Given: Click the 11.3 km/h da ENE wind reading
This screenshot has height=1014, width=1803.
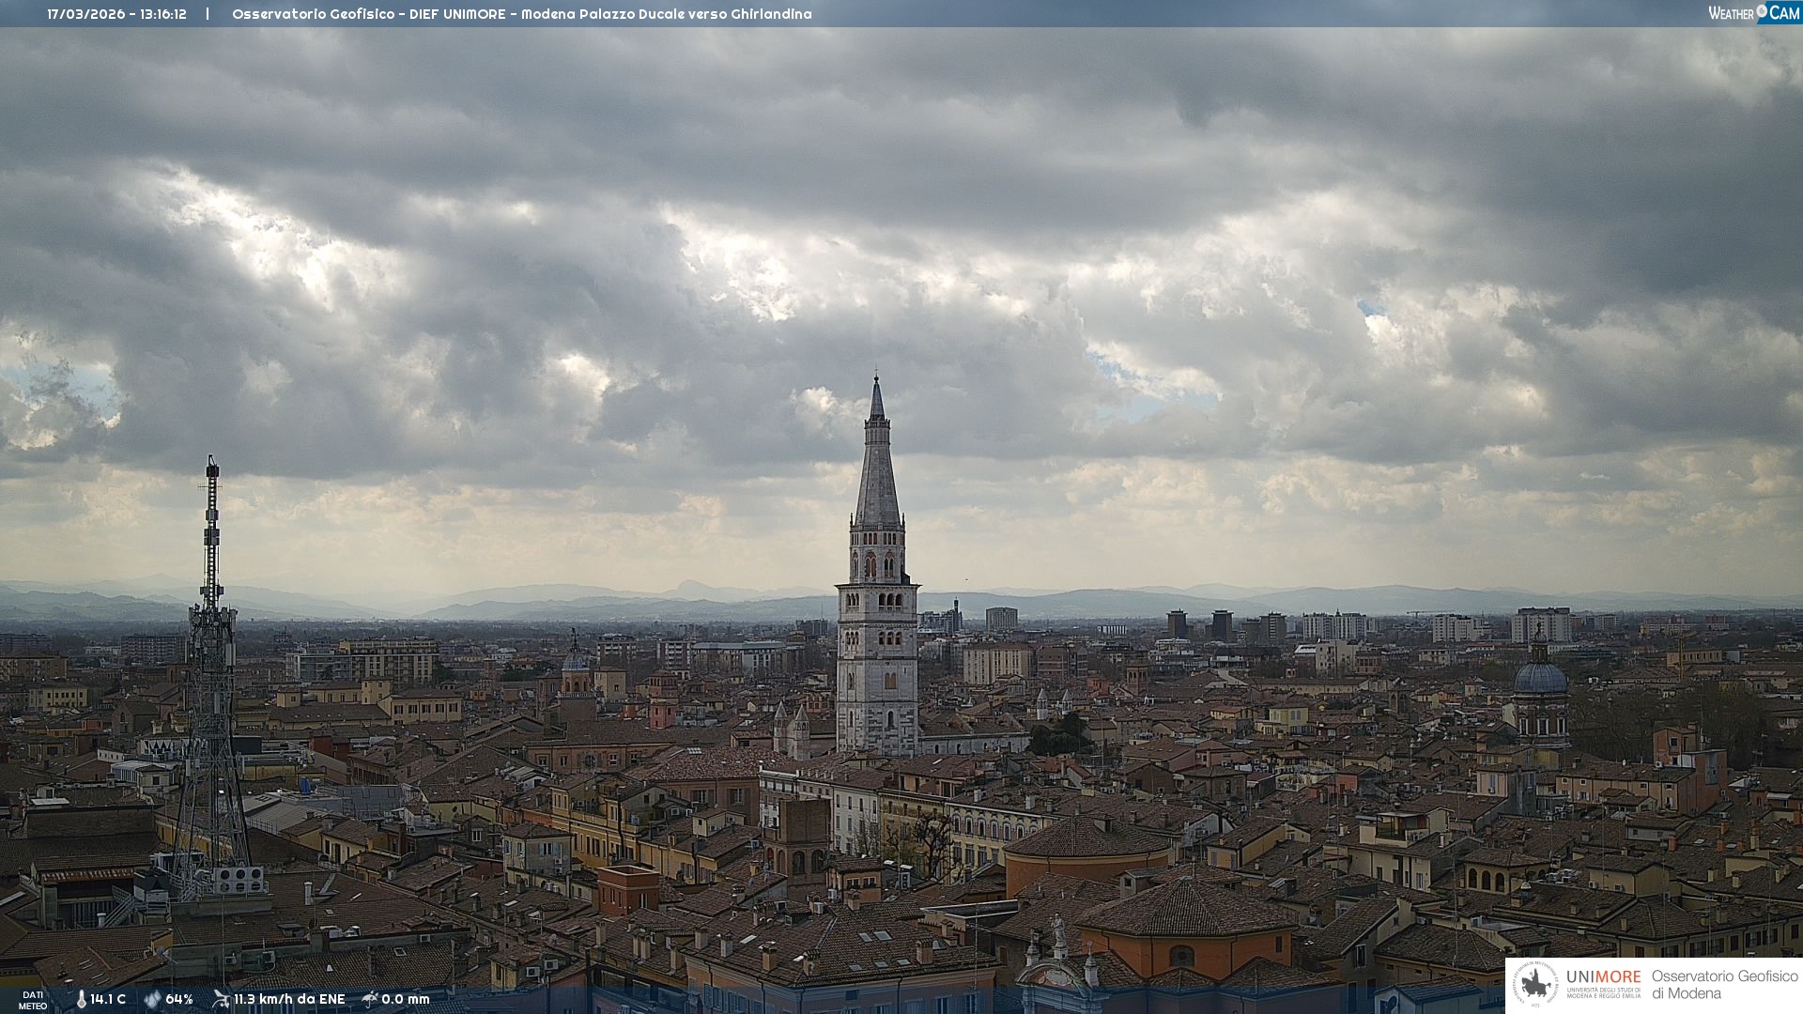Looking at the screenshot, I should tap(289, 999).
